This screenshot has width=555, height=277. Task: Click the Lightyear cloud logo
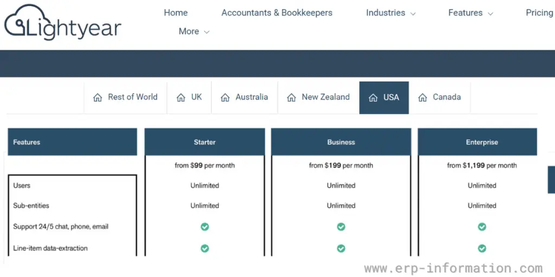[x=63, y=23]
